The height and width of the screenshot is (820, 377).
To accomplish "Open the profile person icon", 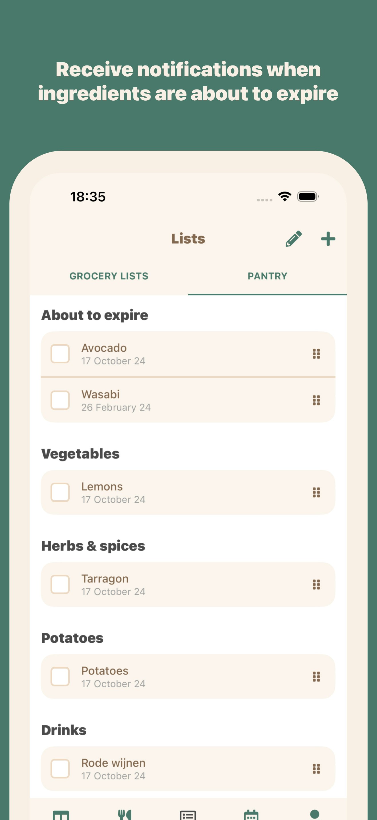I will tap(314, 815).
